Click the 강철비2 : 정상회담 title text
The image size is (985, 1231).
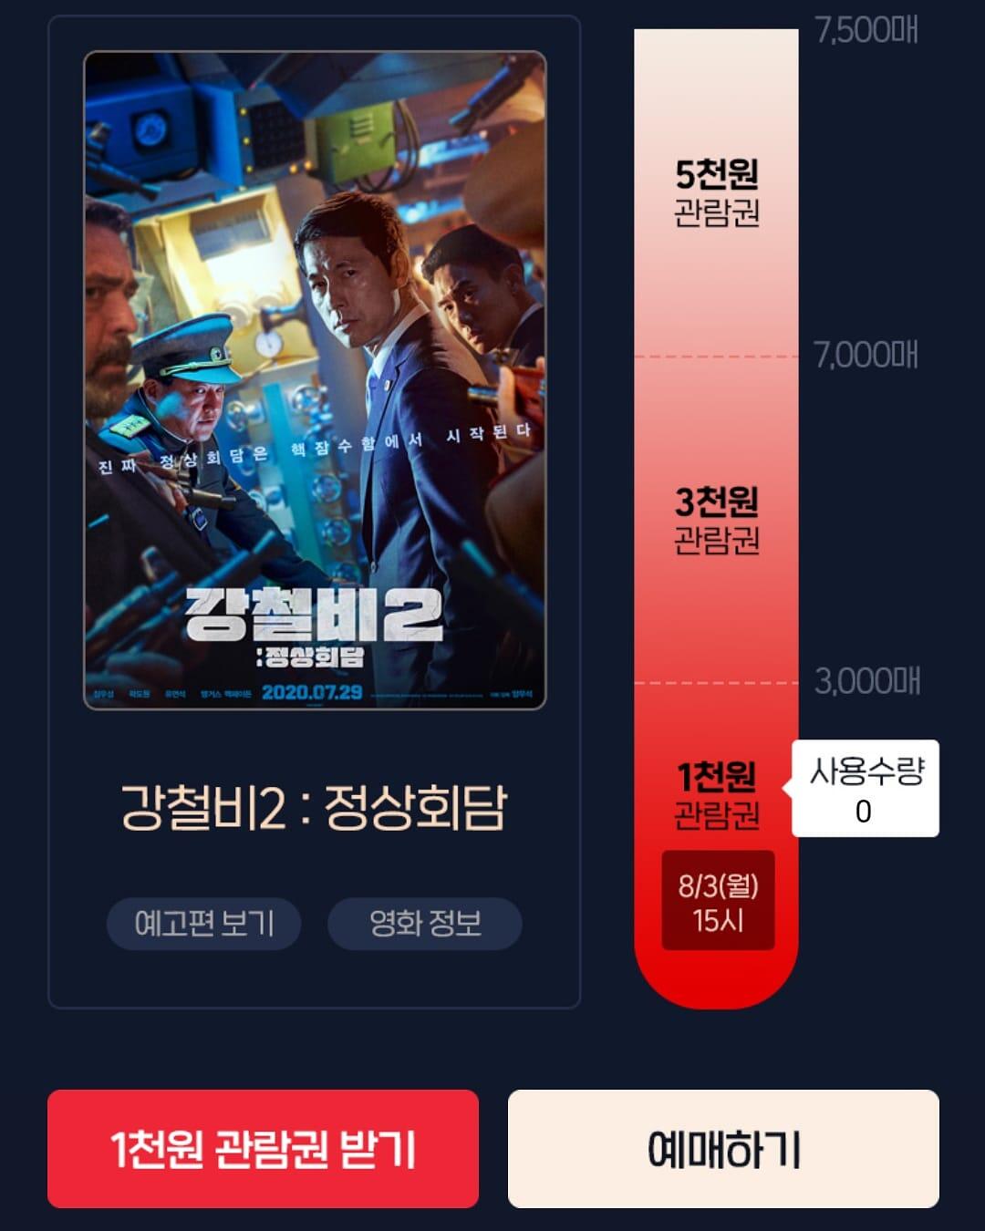pos(314,808)
